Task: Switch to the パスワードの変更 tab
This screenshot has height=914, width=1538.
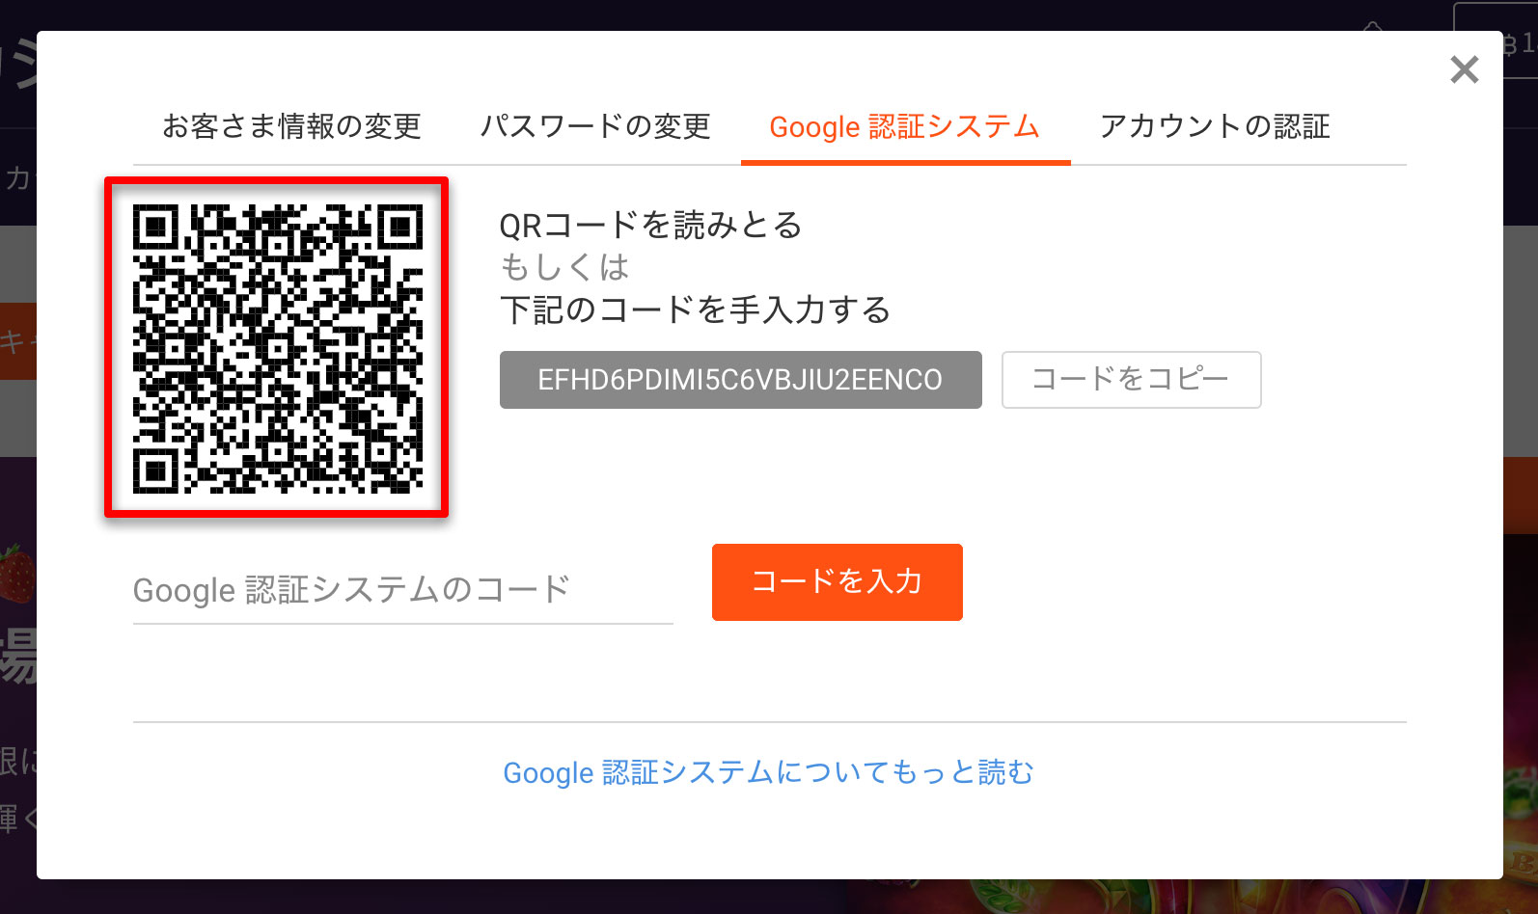Action: point(595,126)
